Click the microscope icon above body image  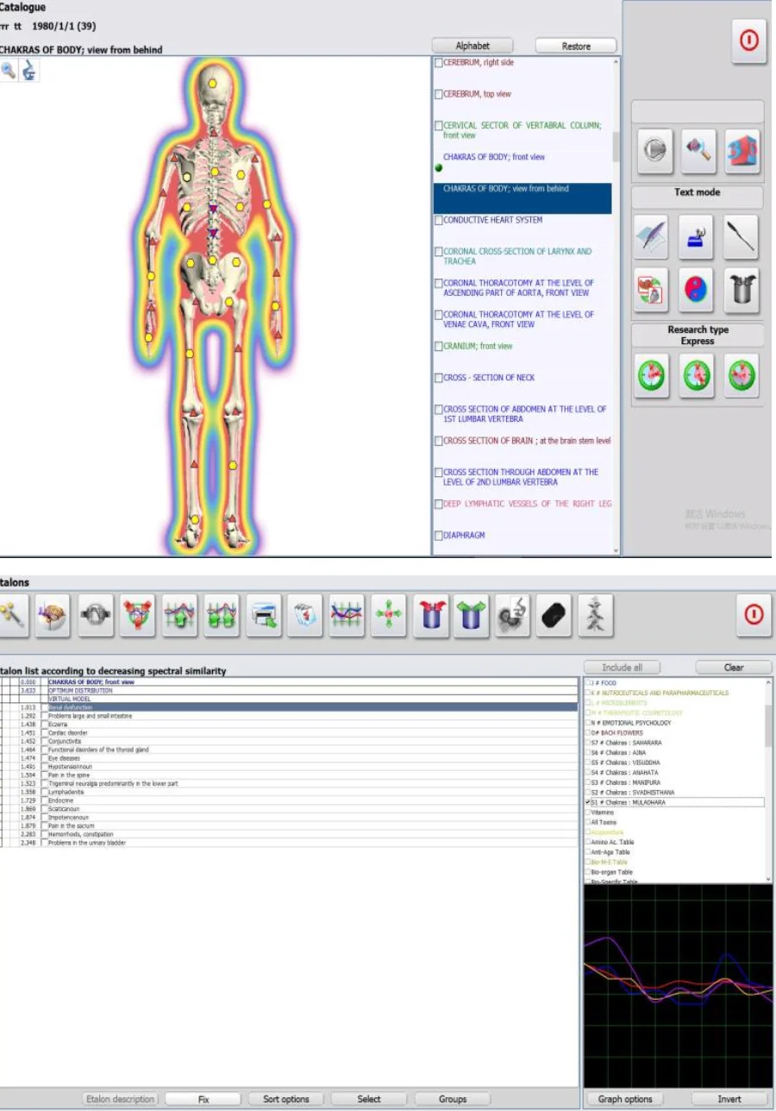pyautogui.click(x=28, y=72)
